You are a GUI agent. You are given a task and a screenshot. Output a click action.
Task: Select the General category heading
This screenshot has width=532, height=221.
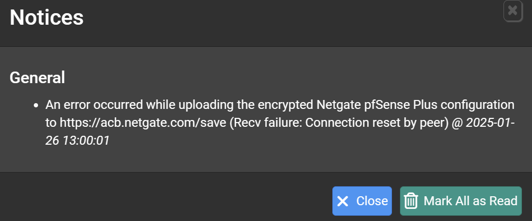click(37, 78)
